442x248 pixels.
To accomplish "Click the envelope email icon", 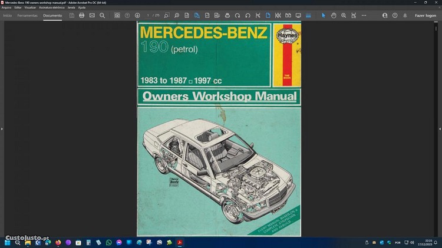I will [x=92, y=15].
